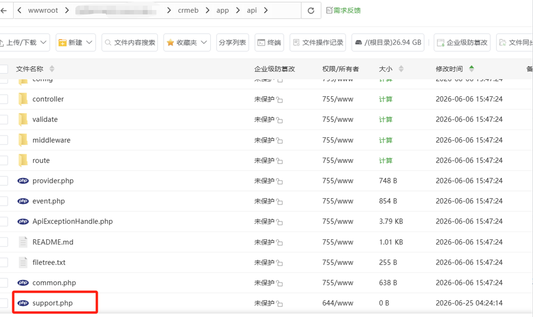Click the lock icon in validate row
The height and width of the screenshot is (317, 533).
(280, 120)
